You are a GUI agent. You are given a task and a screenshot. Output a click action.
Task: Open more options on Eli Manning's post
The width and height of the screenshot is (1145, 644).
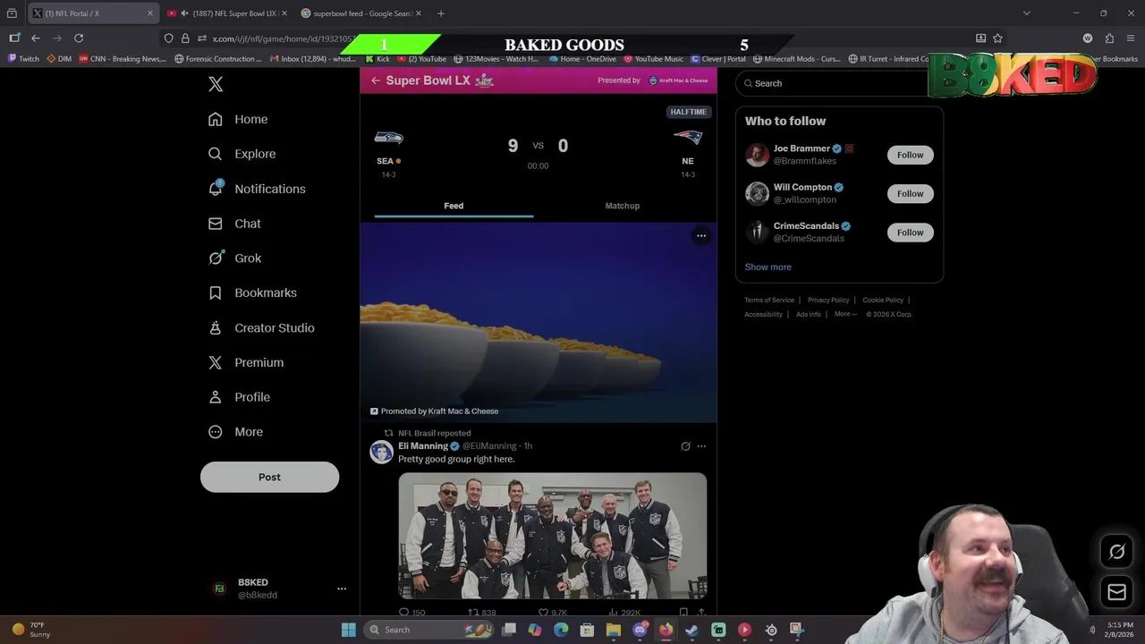[701, 446]
